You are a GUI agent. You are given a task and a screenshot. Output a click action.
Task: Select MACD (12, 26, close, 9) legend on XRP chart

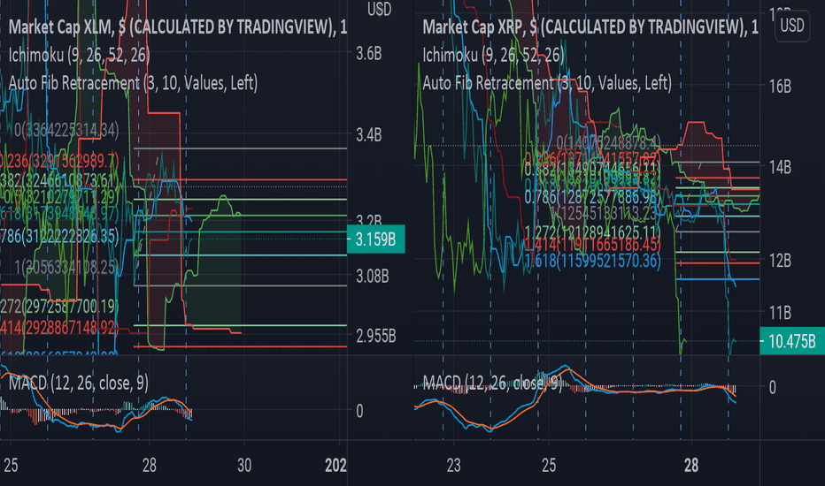pyautogui.click(x=492, y=383)
